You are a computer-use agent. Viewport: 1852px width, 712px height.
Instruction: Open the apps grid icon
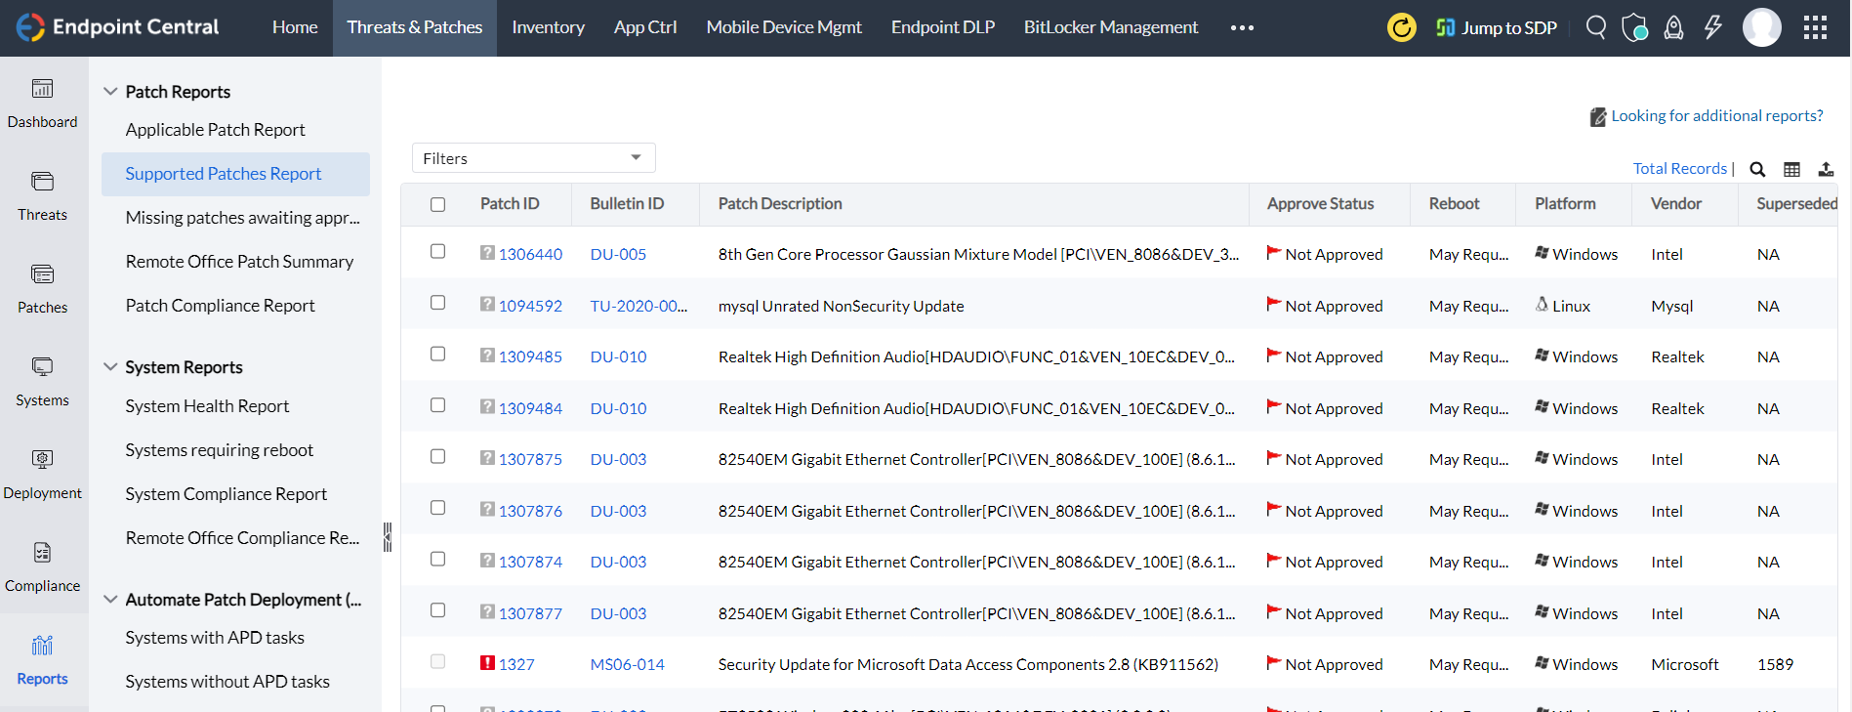pos(1815,27)
